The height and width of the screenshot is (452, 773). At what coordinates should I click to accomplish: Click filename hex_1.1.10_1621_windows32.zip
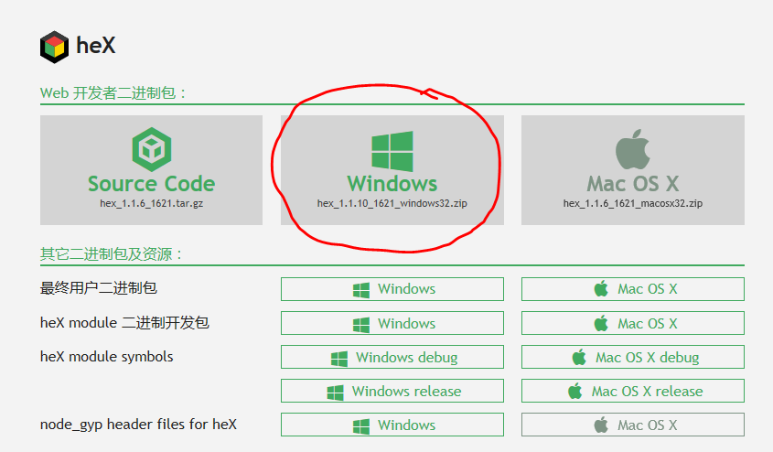[392, 203]
